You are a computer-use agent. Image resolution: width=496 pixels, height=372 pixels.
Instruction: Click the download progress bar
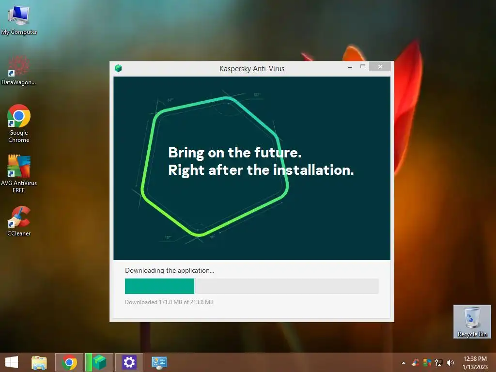(x=251, y=286)
